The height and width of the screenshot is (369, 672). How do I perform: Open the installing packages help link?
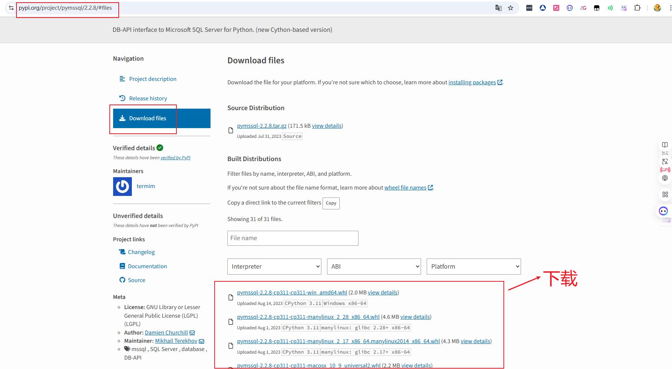click(472, 82)
